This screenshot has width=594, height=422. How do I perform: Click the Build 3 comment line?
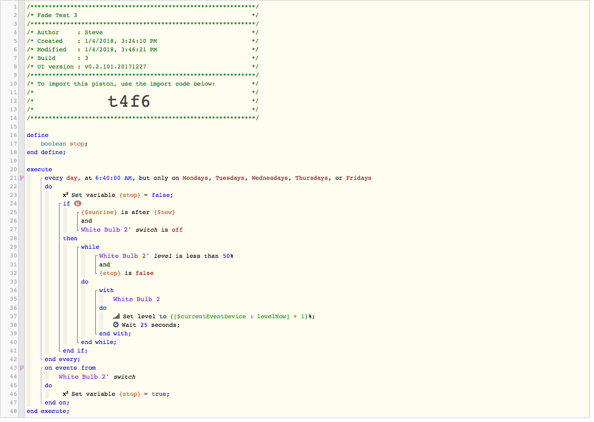tap(143, 58)
